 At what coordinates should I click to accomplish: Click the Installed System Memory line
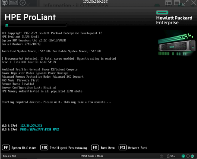click(x=51, y=51)
